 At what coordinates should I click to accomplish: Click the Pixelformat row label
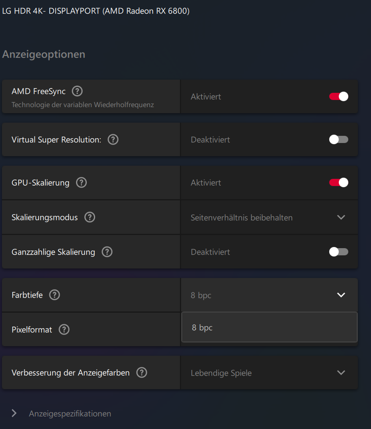[32, 330]
